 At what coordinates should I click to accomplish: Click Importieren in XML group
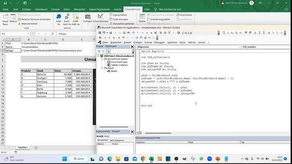pyautogui.click(x=184, y=15)
